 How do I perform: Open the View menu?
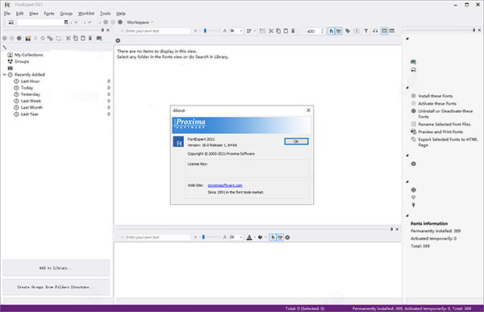(x=34, y=14)
